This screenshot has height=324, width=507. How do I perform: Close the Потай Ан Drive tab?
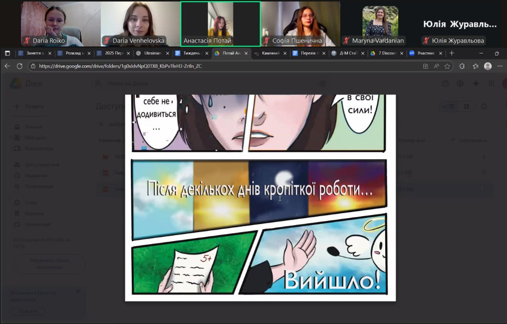246,53
